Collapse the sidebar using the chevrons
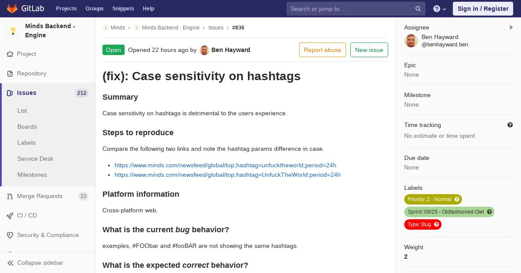The image size is (521, 273). (11, 263)
